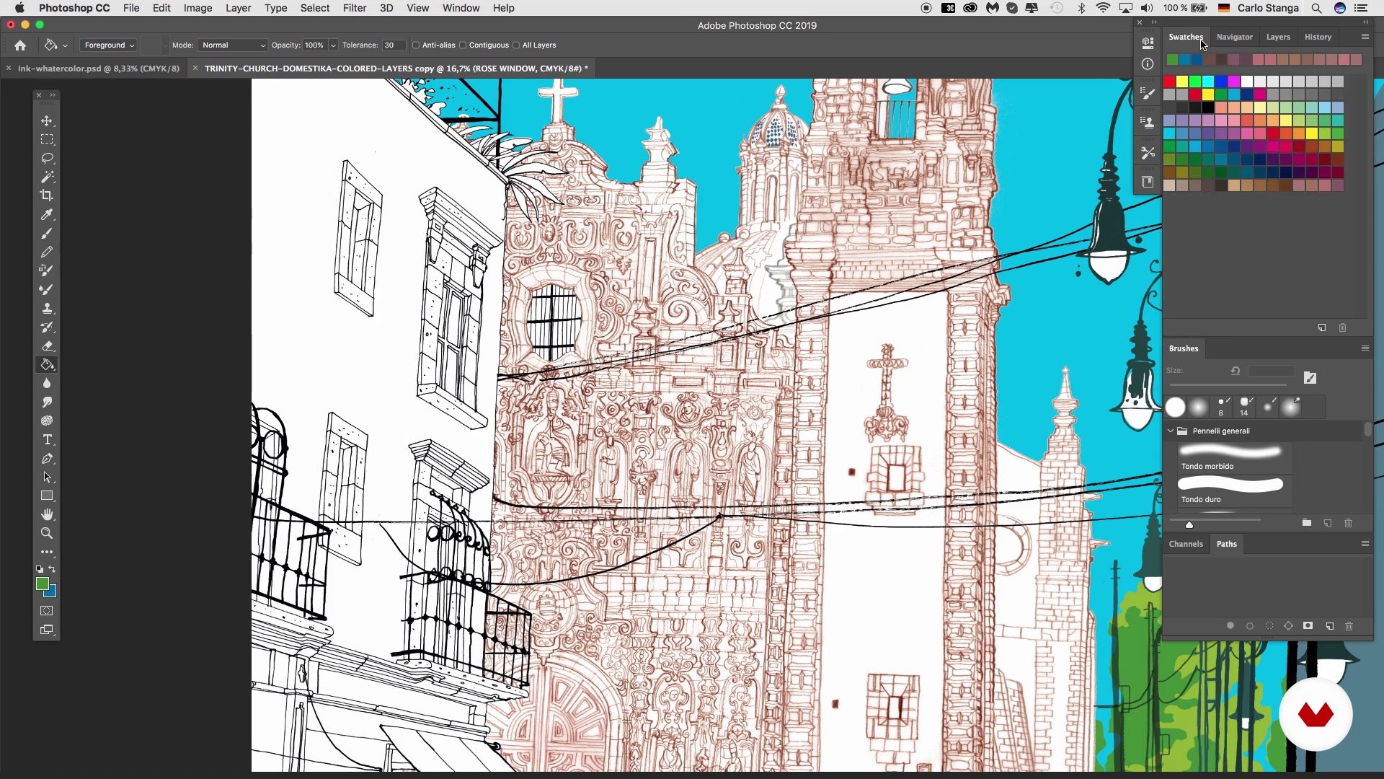The width and height of the screenshot is (1384, 779).
Task: Toggle brush settings panel icon in Brushes
Action: click(x=1310, y=378)
